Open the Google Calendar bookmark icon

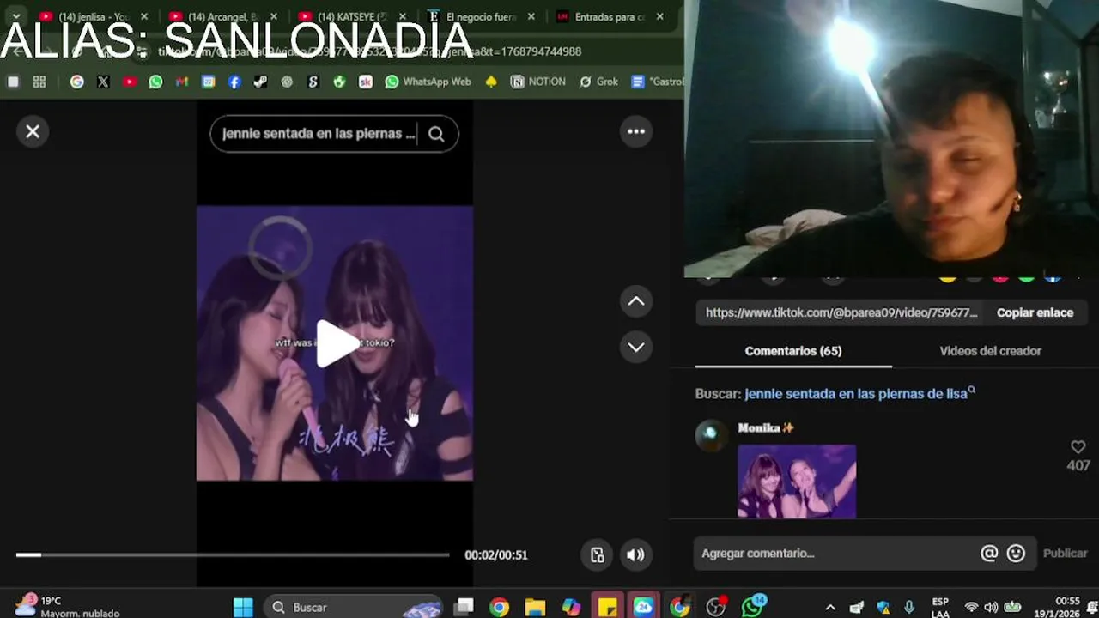tap(208, 82)
